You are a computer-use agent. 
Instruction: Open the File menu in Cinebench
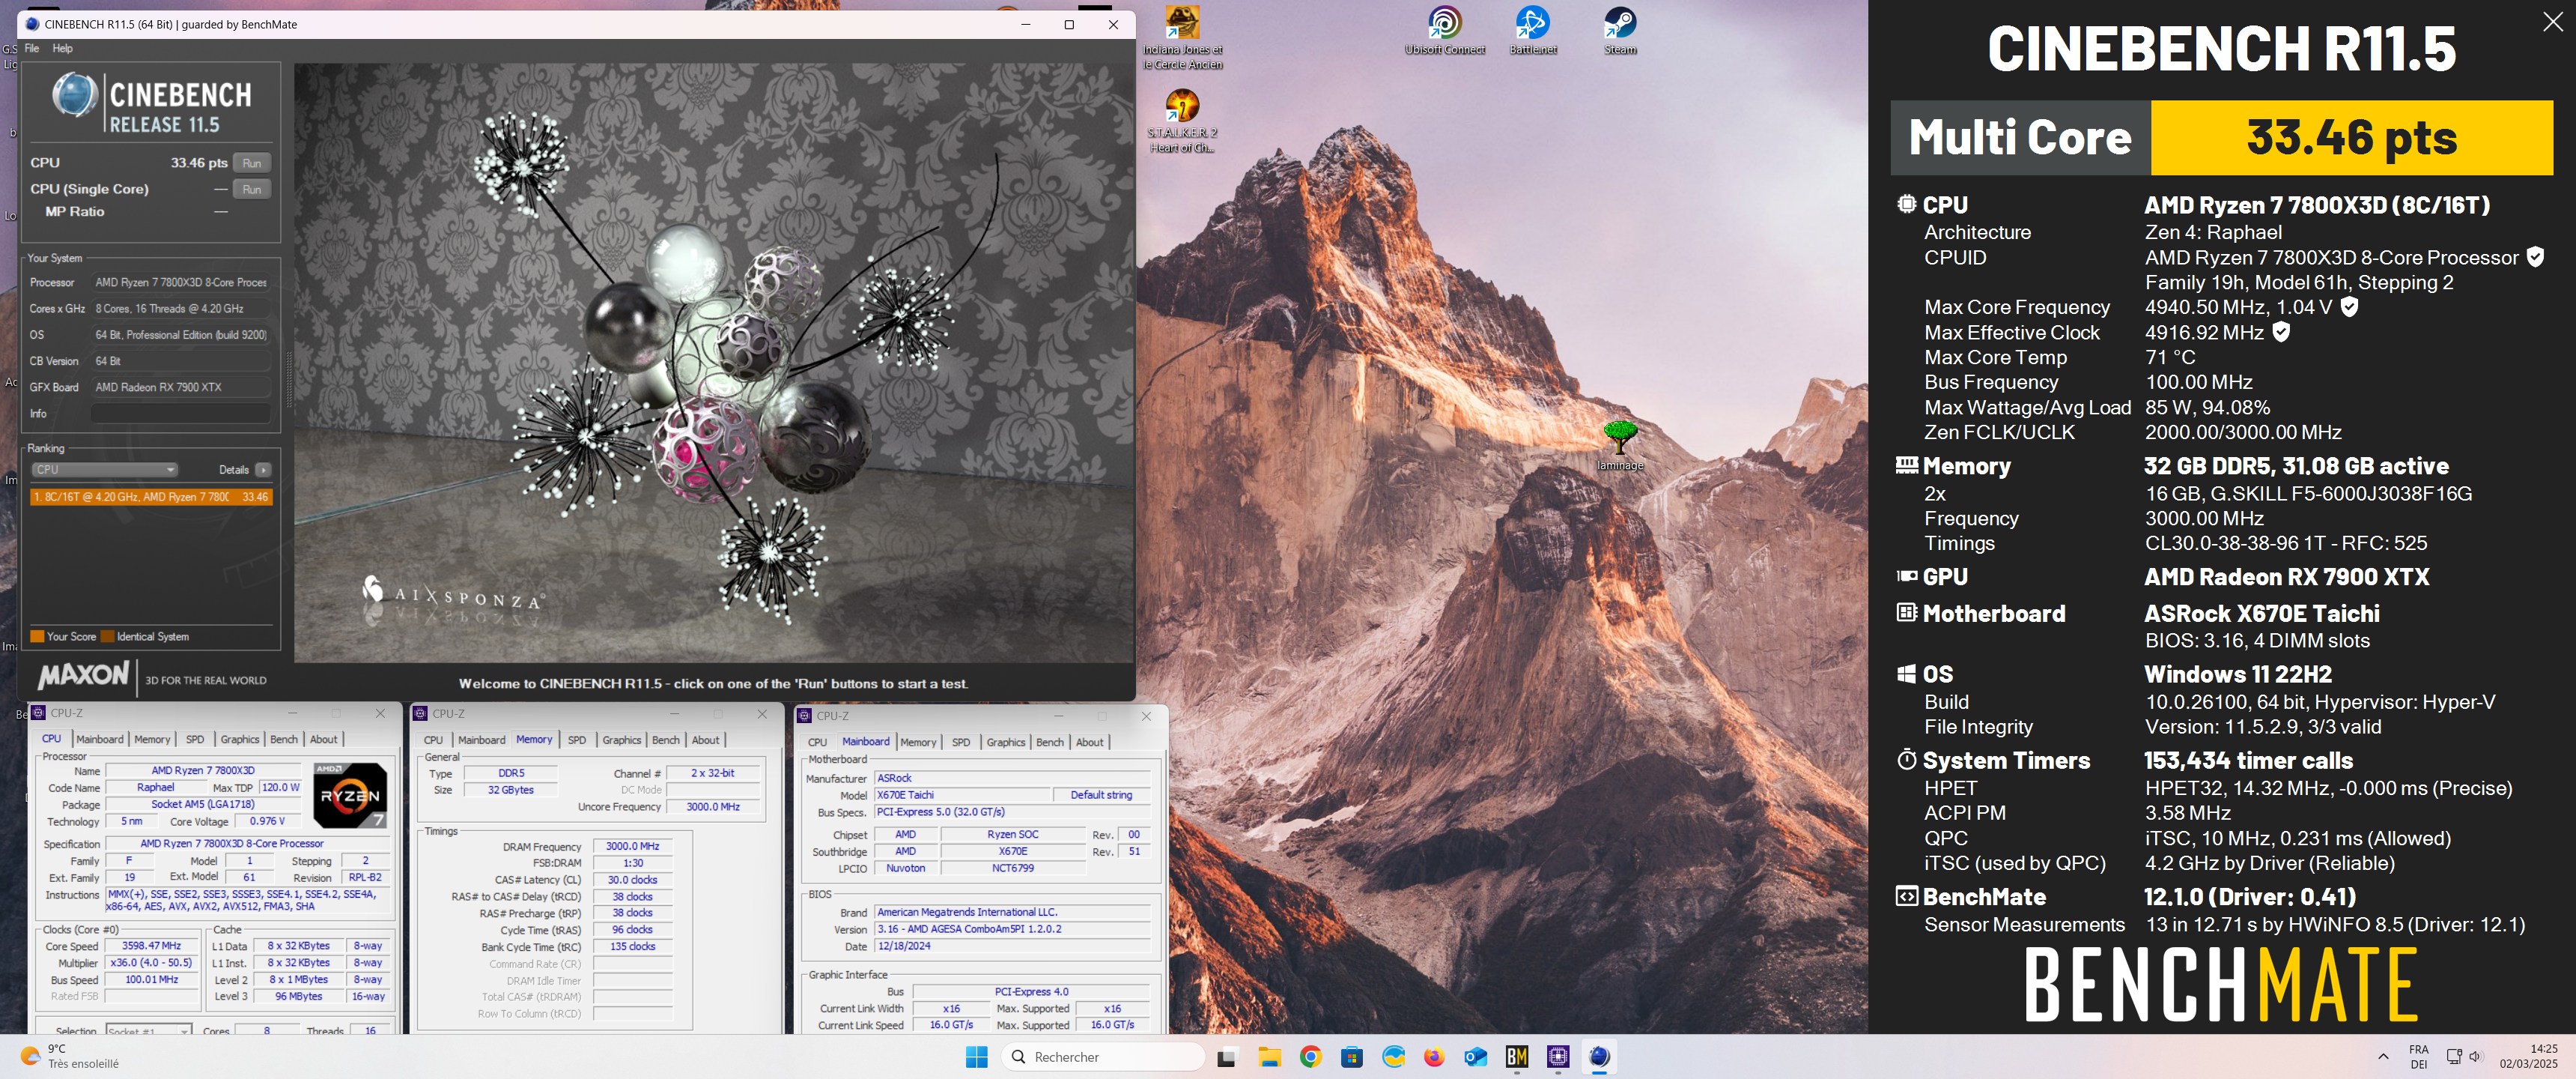pos(32,48)
